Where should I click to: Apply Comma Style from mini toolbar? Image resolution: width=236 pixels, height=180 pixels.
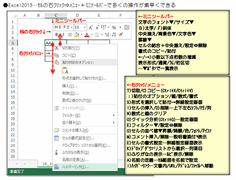(x=120, y=27)
